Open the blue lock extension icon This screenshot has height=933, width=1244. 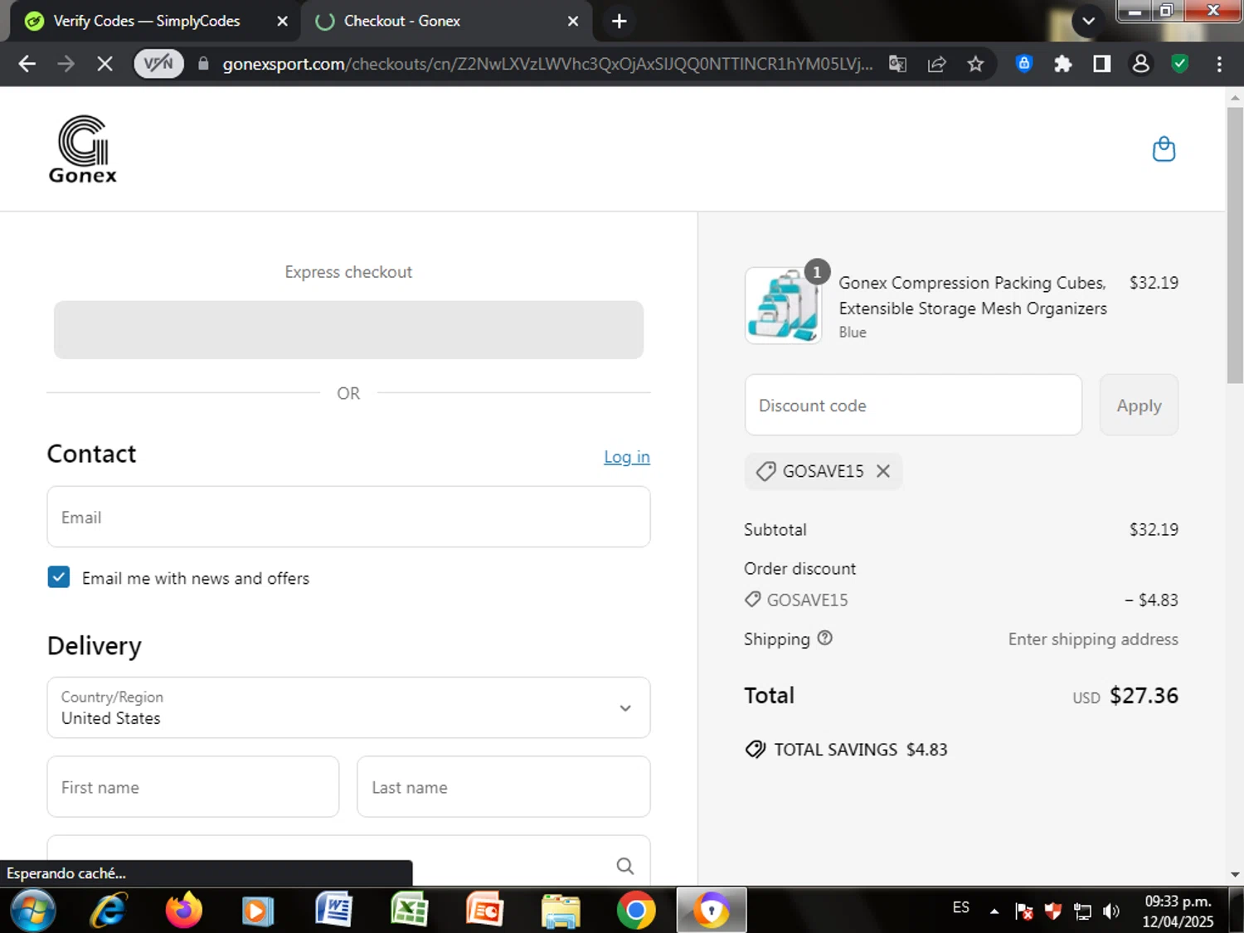(x=1023, y=64)
